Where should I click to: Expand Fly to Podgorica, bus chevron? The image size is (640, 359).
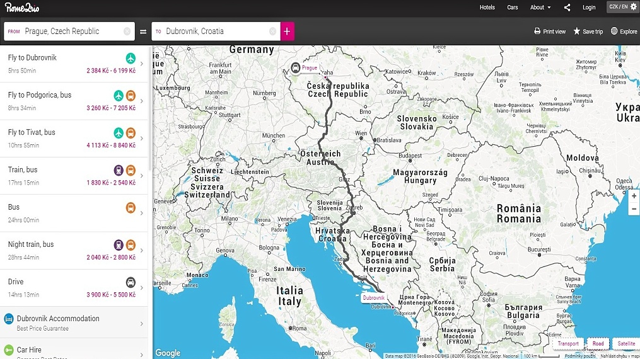point(142,101)
